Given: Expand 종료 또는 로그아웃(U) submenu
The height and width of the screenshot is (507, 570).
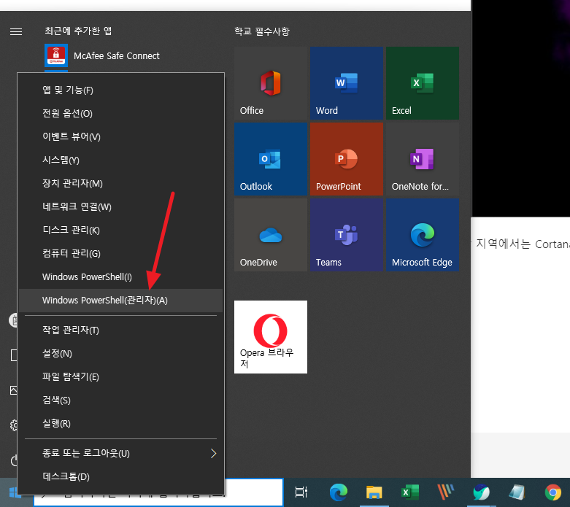Looking at the screenshot, I should coord(120,453).
